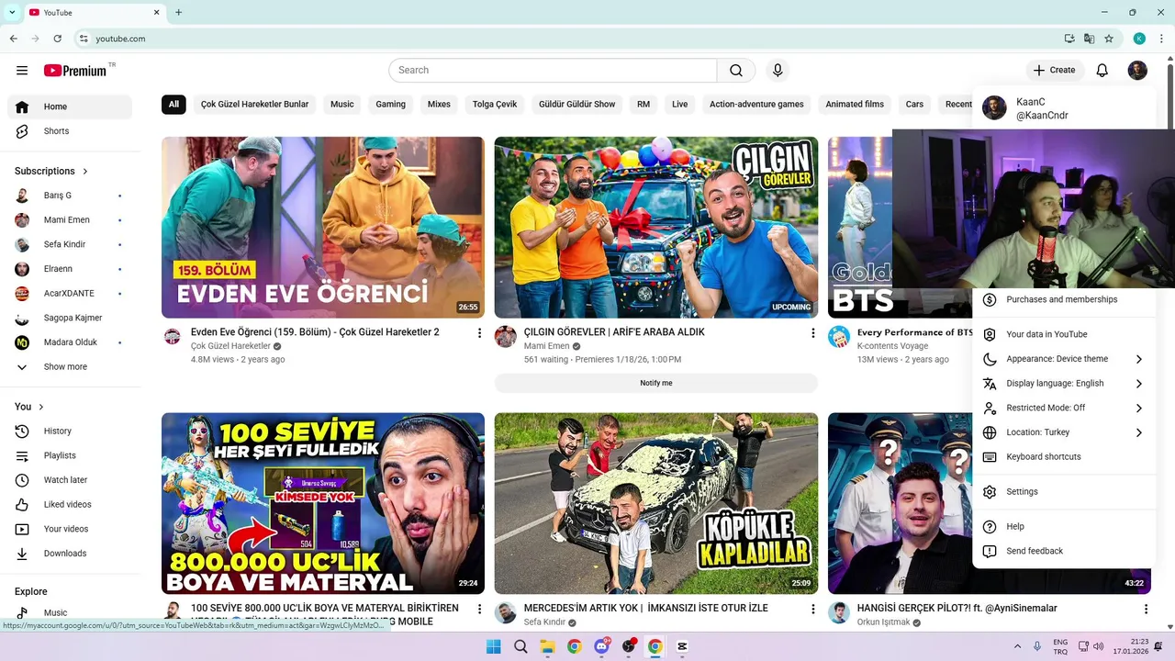Open File Explorer from taskbar

[547, 646]
